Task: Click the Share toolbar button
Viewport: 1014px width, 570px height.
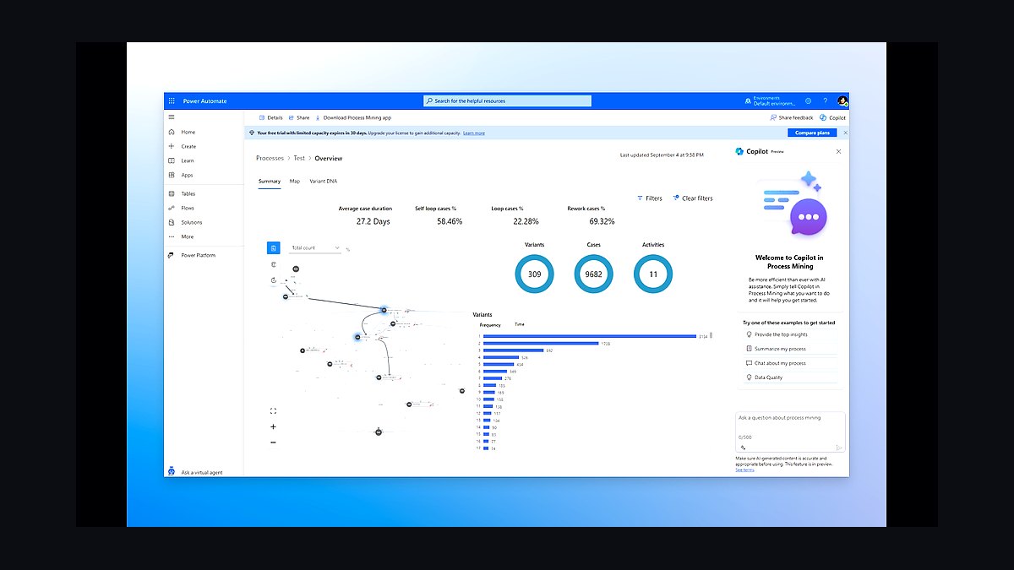Action: click(x=299, y=117)
